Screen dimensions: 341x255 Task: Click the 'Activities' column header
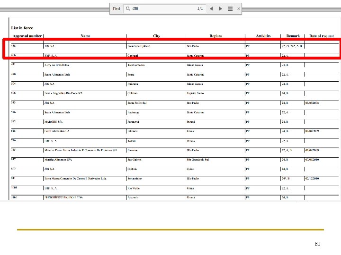pos(263,36)
